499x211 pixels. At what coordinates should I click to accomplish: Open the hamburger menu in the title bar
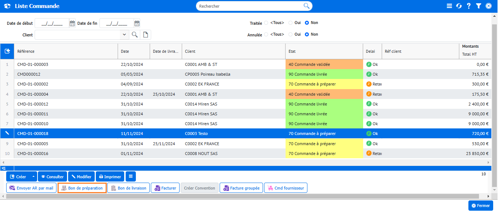point(449,6)
